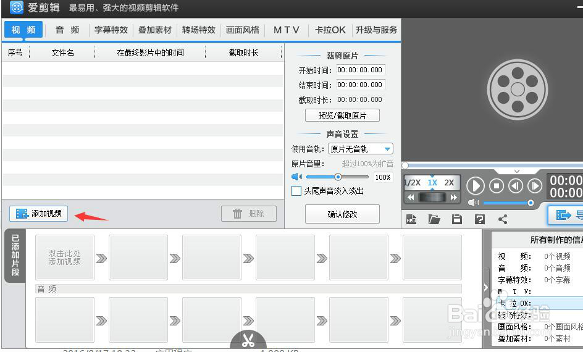Viewport: 583px width, 352px height.
Task: Click the 爱剪辑 app logo icon
Action: 16,7
